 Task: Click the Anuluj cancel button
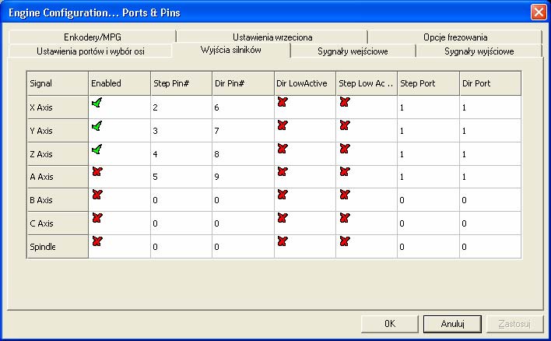pyautogui.click(x=452, y=323)
